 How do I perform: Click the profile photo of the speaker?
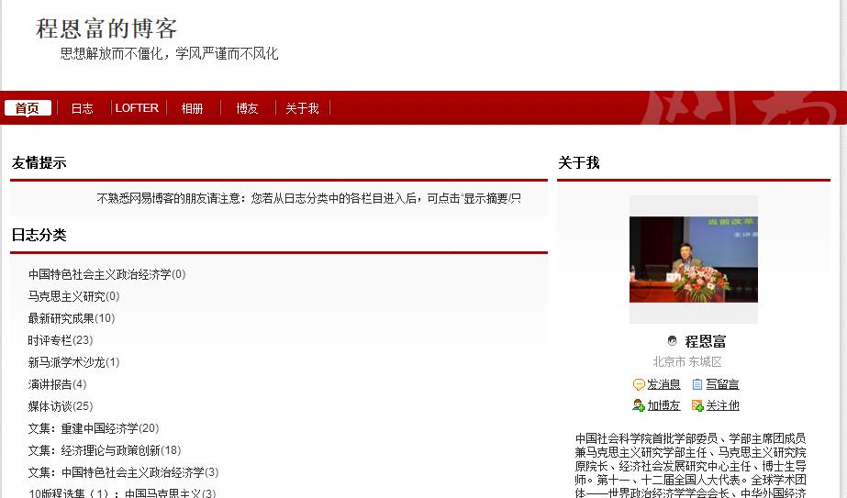(x=694, y=260)
